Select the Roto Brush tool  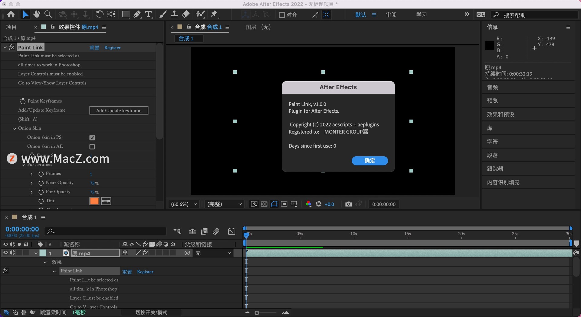(x=200, y=14)
